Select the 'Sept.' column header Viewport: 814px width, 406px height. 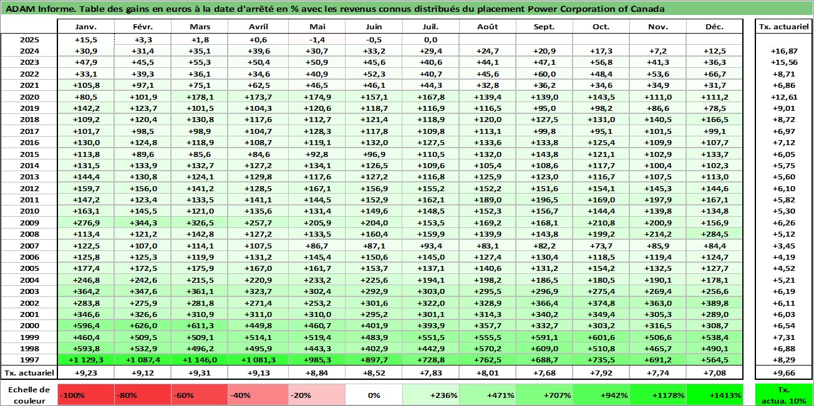(545, 27)
